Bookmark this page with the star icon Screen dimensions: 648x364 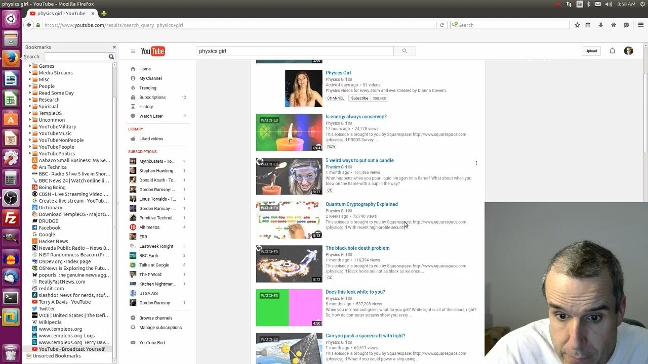pos(577,25)
